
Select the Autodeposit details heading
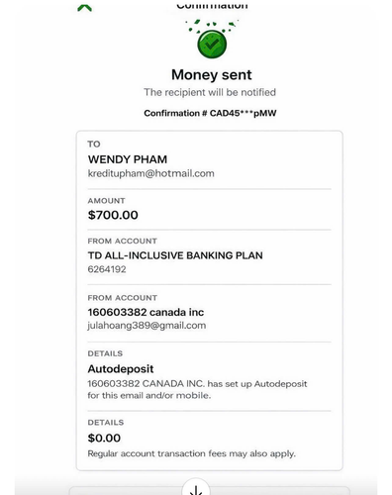click(121, 369)
